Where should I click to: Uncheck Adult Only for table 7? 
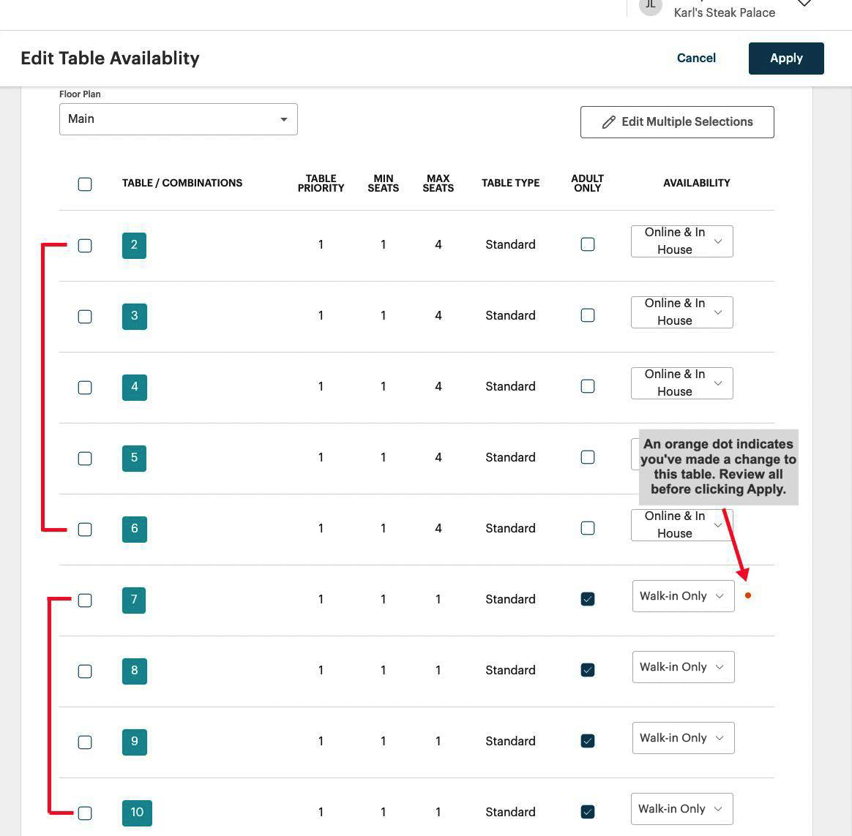tap(587, 599)
